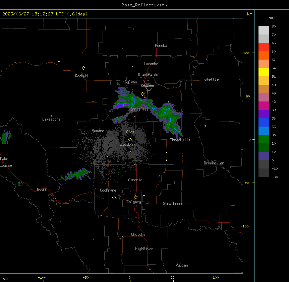
Task: Select the yellow diamond marker above Calgary label
Action: pyautogui.click(x=136, y=197)
